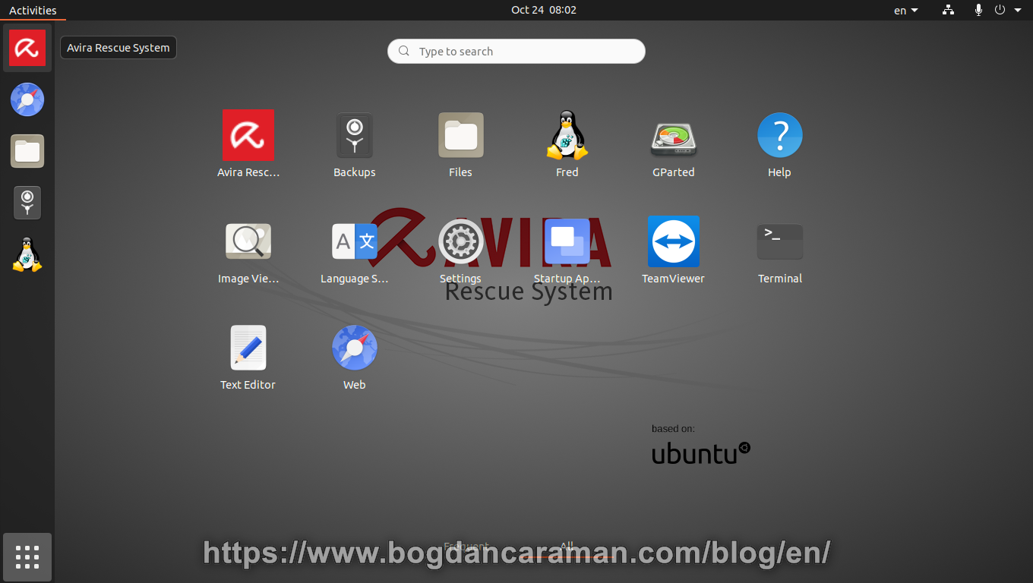Open power icon system menu

tap(1000, 10)
